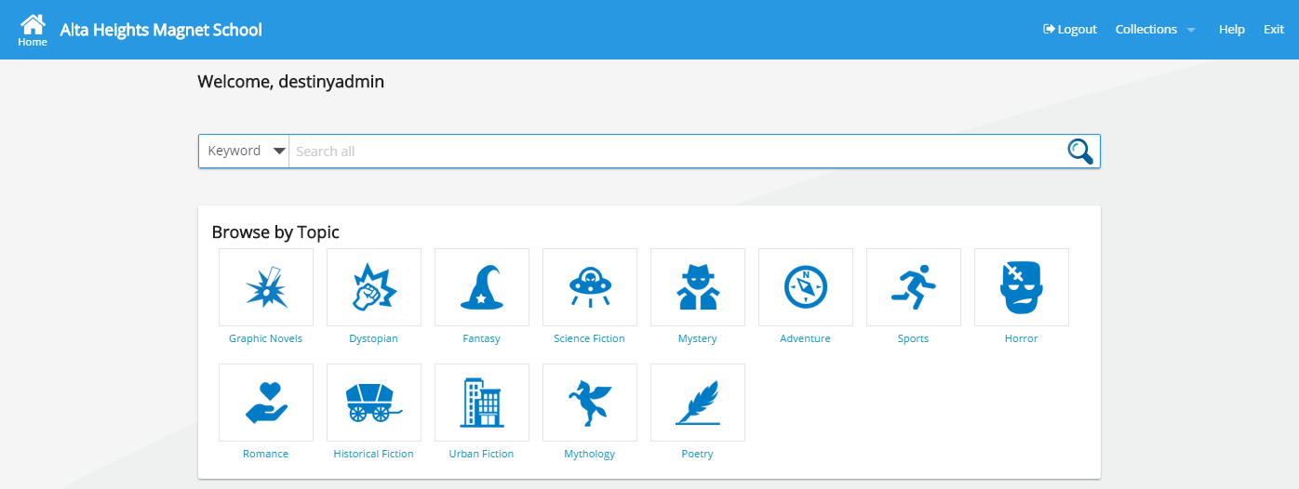Open the Collections dropdown menu
The width and height of the screenshot is (1299, 489).
[x=1155, y=30]
